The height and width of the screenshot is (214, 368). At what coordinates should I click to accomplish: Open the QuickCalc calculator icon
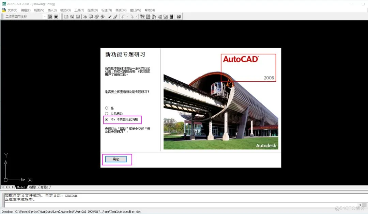point(171,17)
